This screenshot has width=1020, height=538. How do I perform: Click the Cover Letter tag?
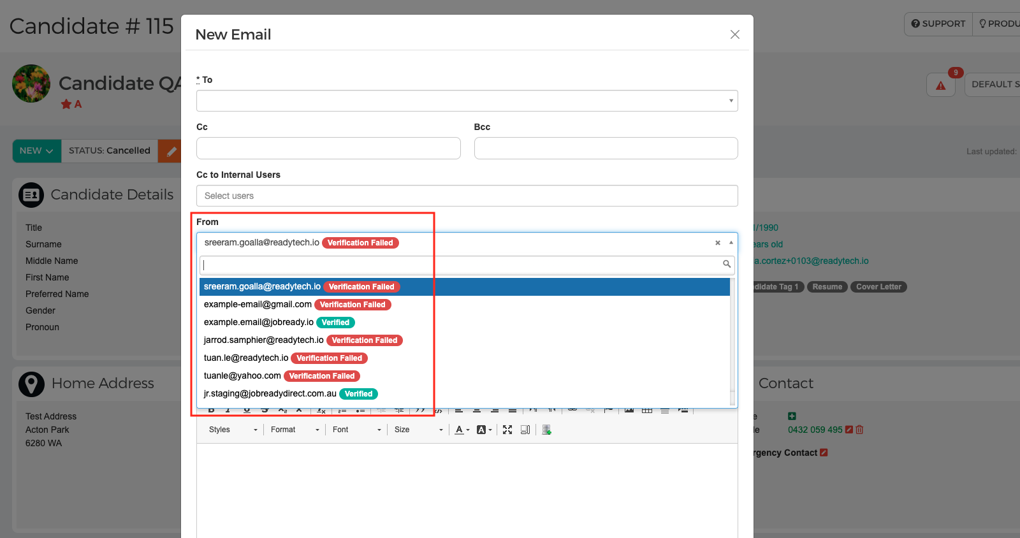878,287
